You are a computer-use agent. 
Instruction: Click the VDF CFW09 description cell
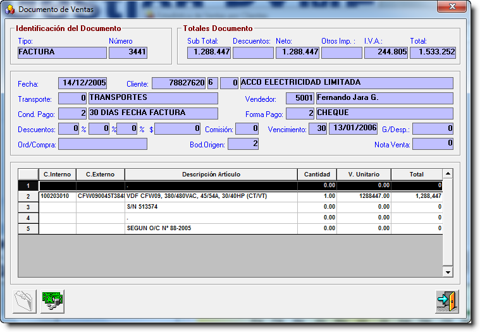tap(211, 196)
